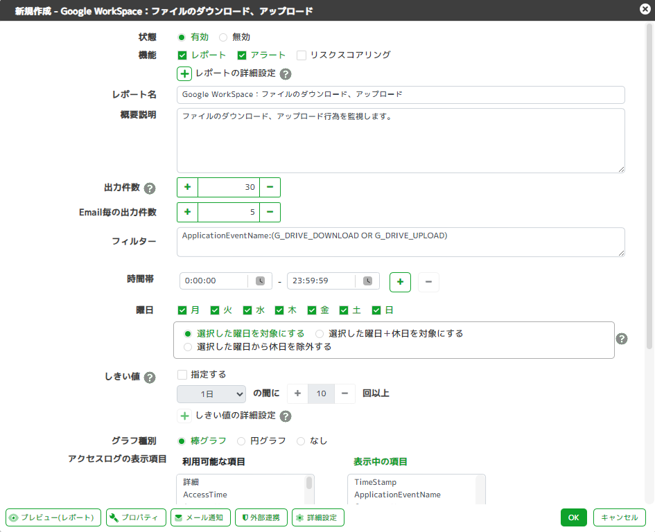Expand the レポートの詳細設定 plus icon

click(x=184, y=74)
